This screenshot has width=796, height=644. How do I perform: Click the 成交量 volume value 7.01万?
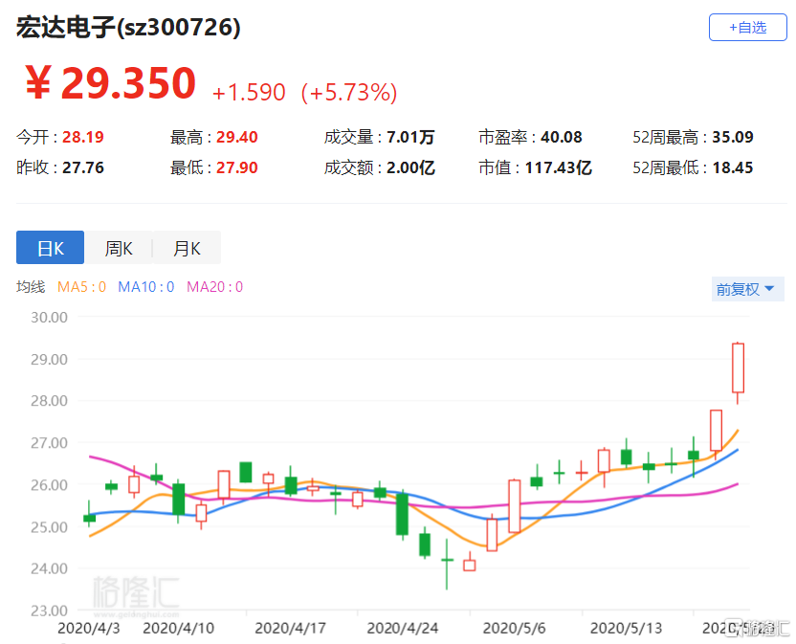click(410, 137)
